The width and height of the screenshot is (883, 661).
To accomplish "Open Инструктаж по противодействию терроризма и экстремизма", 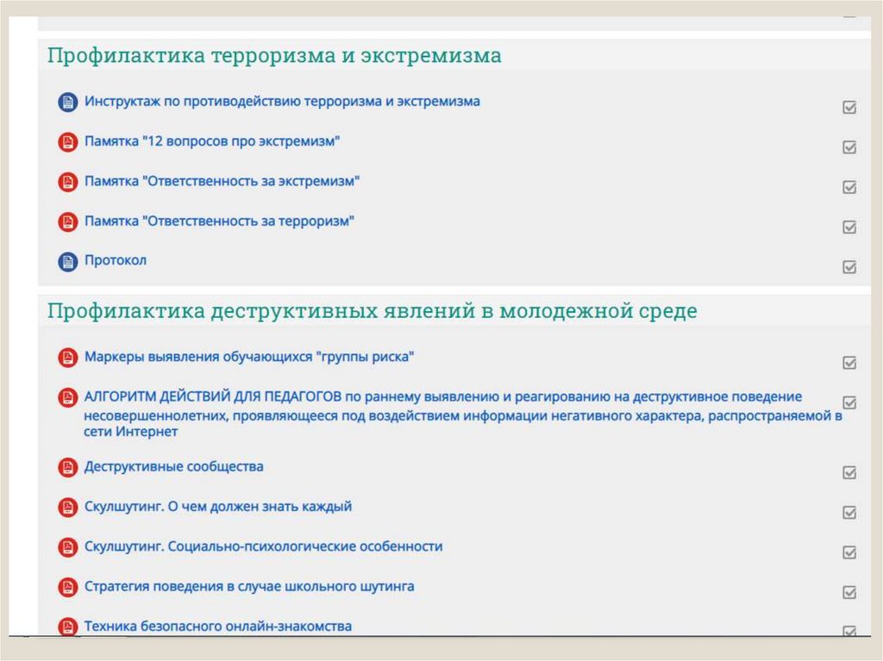I will click(x=282, y=102).
